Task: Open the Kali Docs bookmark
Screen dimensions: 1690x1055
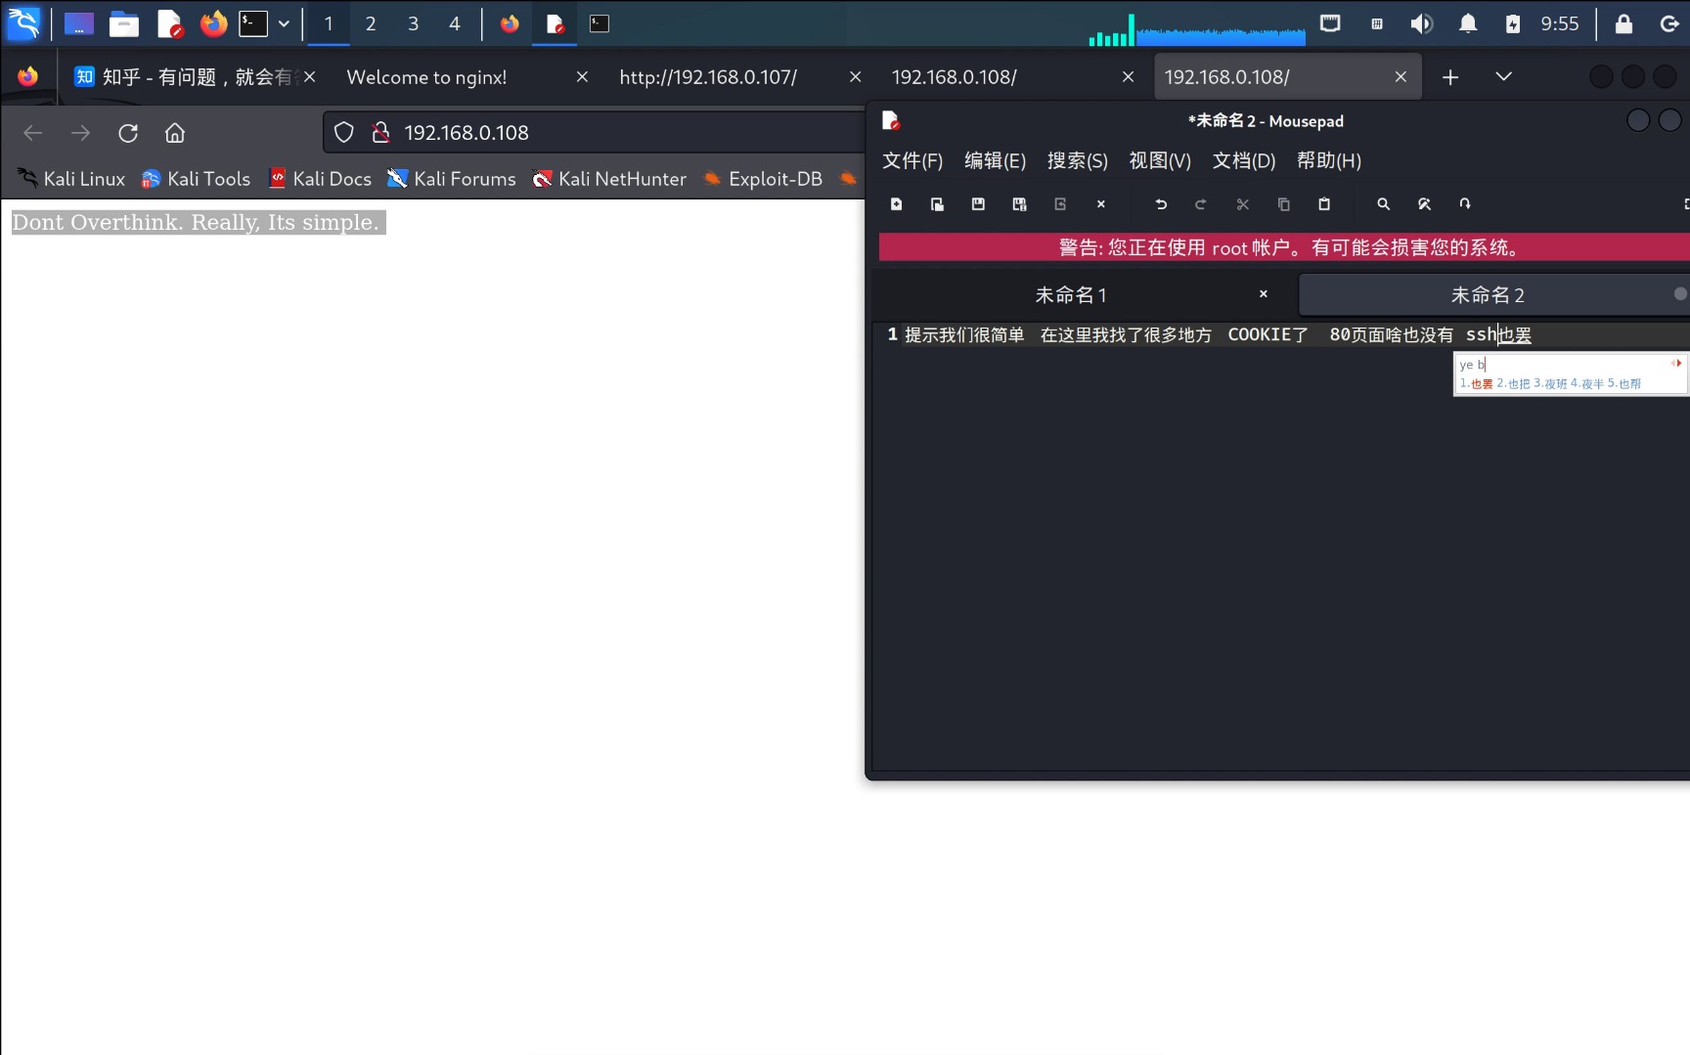Action: pyautogui.click(x=320, y=179)
